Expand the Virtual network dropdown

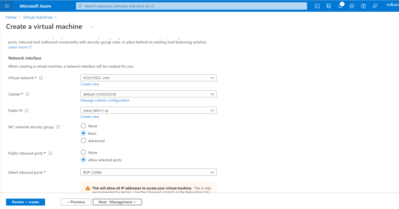pos(148,78)
